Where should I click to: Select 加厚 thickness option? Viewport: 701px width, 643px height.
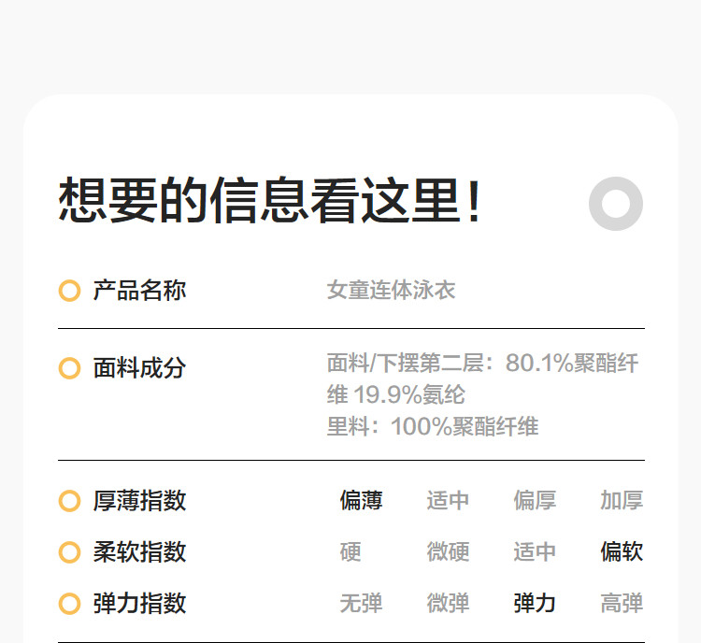click(x=622, y=501)
